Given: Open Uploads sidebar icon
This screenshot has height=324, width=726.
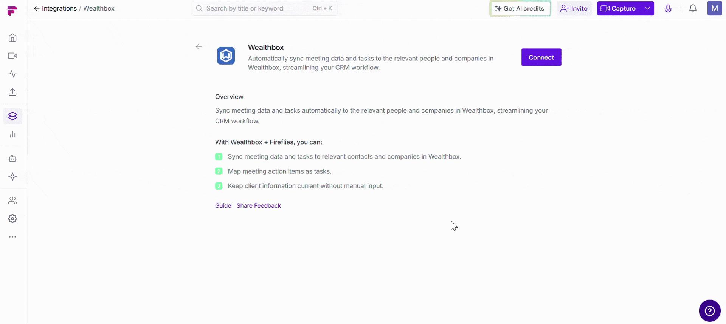Looking at the screenshot, I should [x=12, y=92].
